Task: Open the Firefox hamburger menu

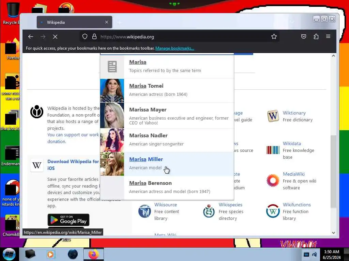Action: 328,36
